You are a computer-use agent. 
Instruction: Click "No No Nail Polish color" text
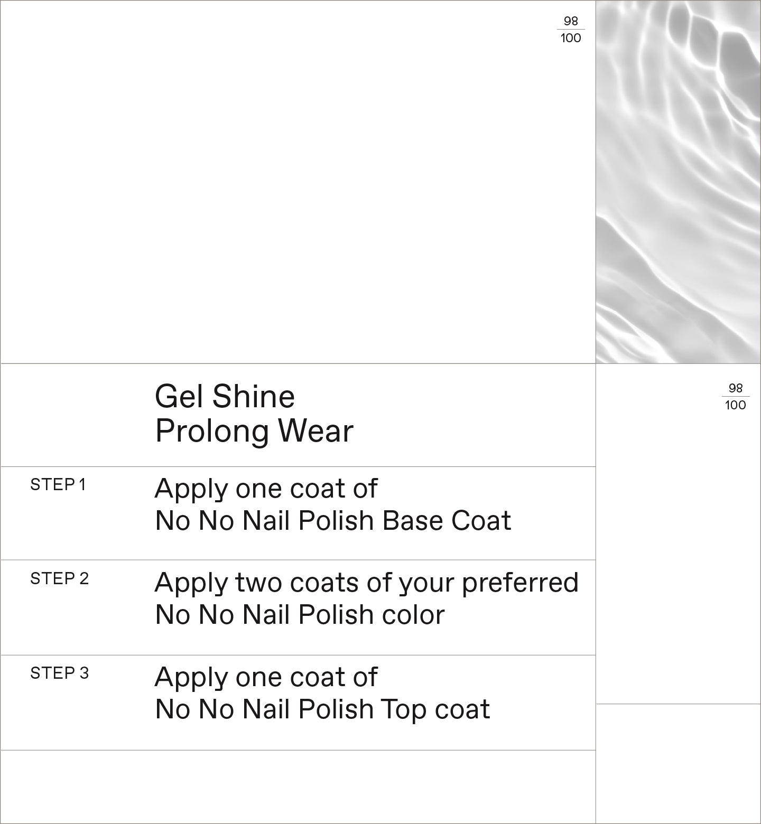[x=300, y=615]
